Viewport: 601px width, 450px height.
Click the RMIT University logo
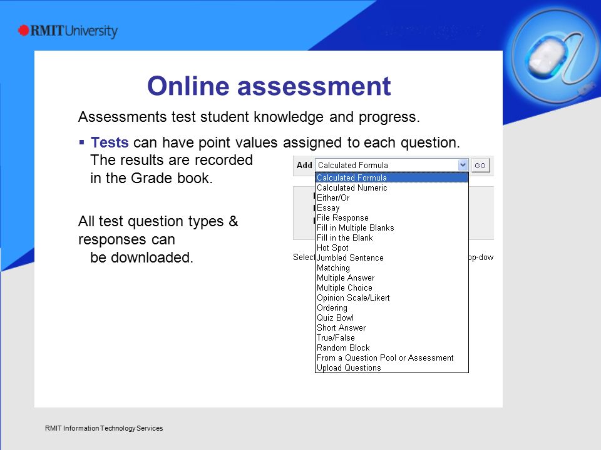pos(68,31)
